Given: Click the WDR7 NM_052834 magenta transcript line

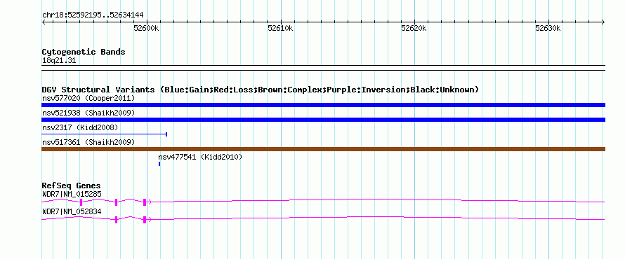Looking at the screenshot, I should tap(323, 219).
